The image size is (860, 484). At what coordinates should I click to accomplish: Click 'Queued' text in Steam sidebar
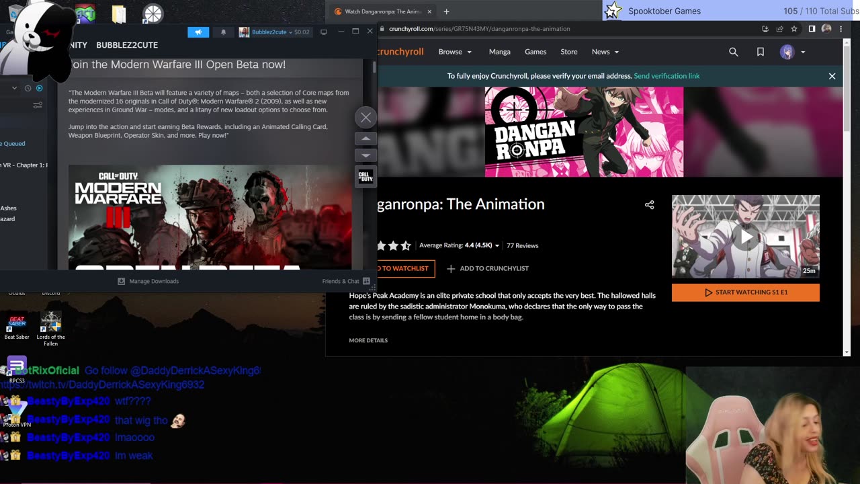(14, 143)
